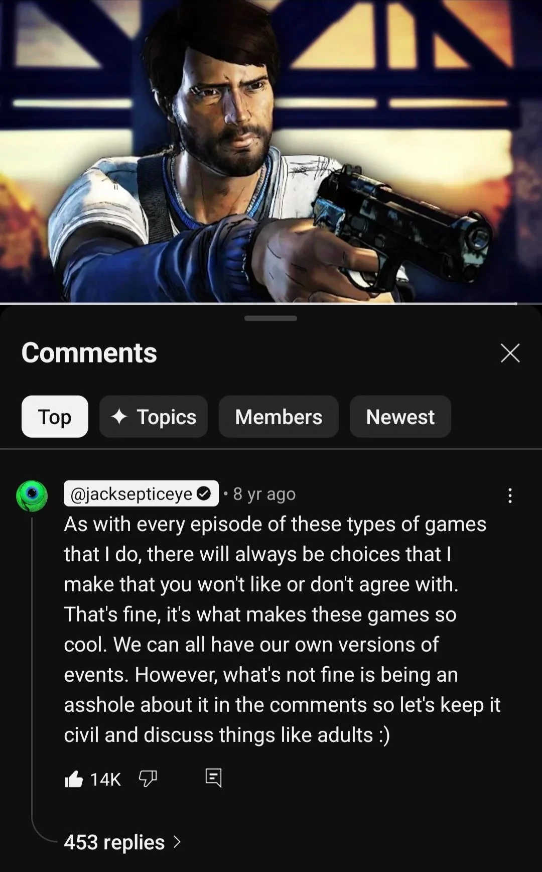
Task: Switch to the Topics filter chip
Action: 154,417
